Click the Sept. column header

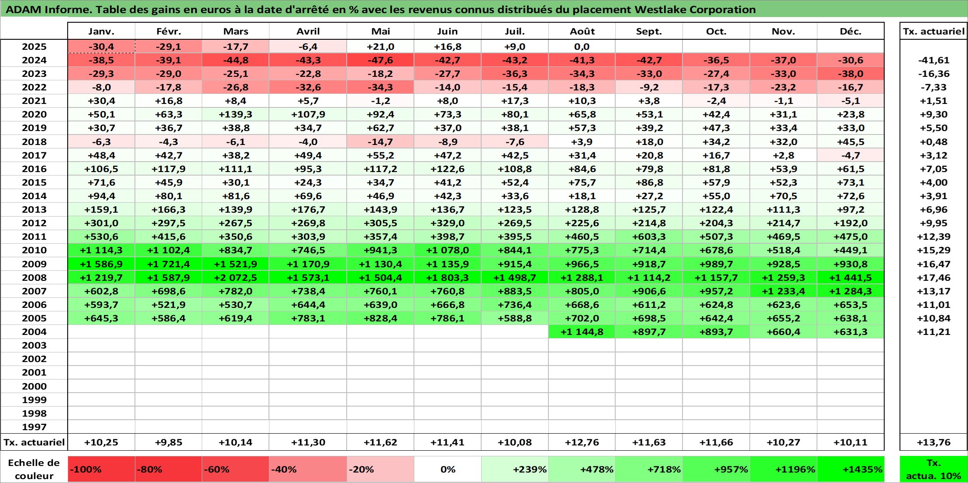[649, 31]
